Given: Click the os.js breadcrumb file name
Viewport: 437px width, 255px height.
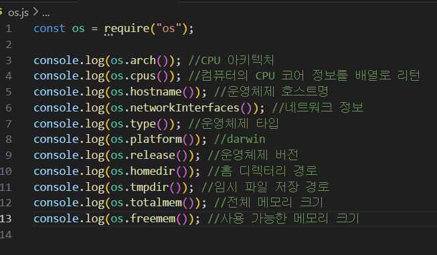Looking at the screenshot, I should (x=18, y=13).
